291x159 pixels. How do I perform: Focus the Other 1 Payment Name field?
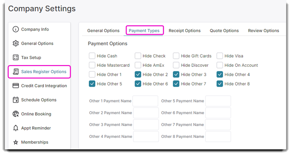pos(145,101)
